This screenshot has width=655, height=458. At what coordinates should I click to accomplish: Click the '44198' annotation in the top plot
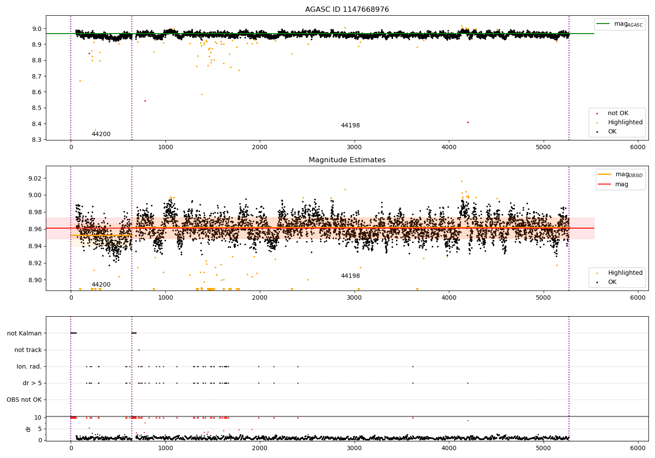(350, 126)
